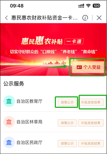View 补贴发放结果 for 自治区林草局
The width and height of the screenshot is (107, 154).
click(x=91, y=123)
